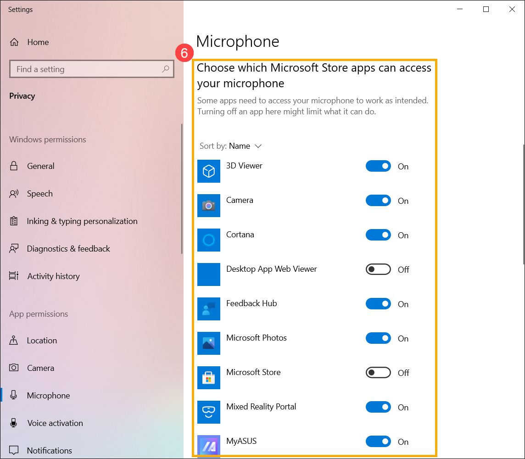Viewport: 525px width, 459px height.
Task: Click the Activity history icon
Action: 14,276
